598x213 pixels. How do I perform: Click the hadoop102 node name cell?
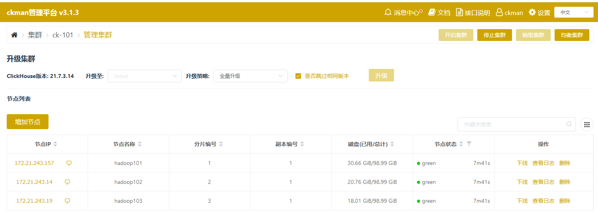(128, 182)
